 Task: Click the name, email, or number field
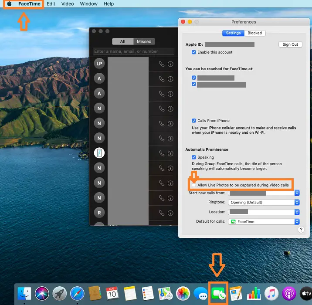(133, 51)
